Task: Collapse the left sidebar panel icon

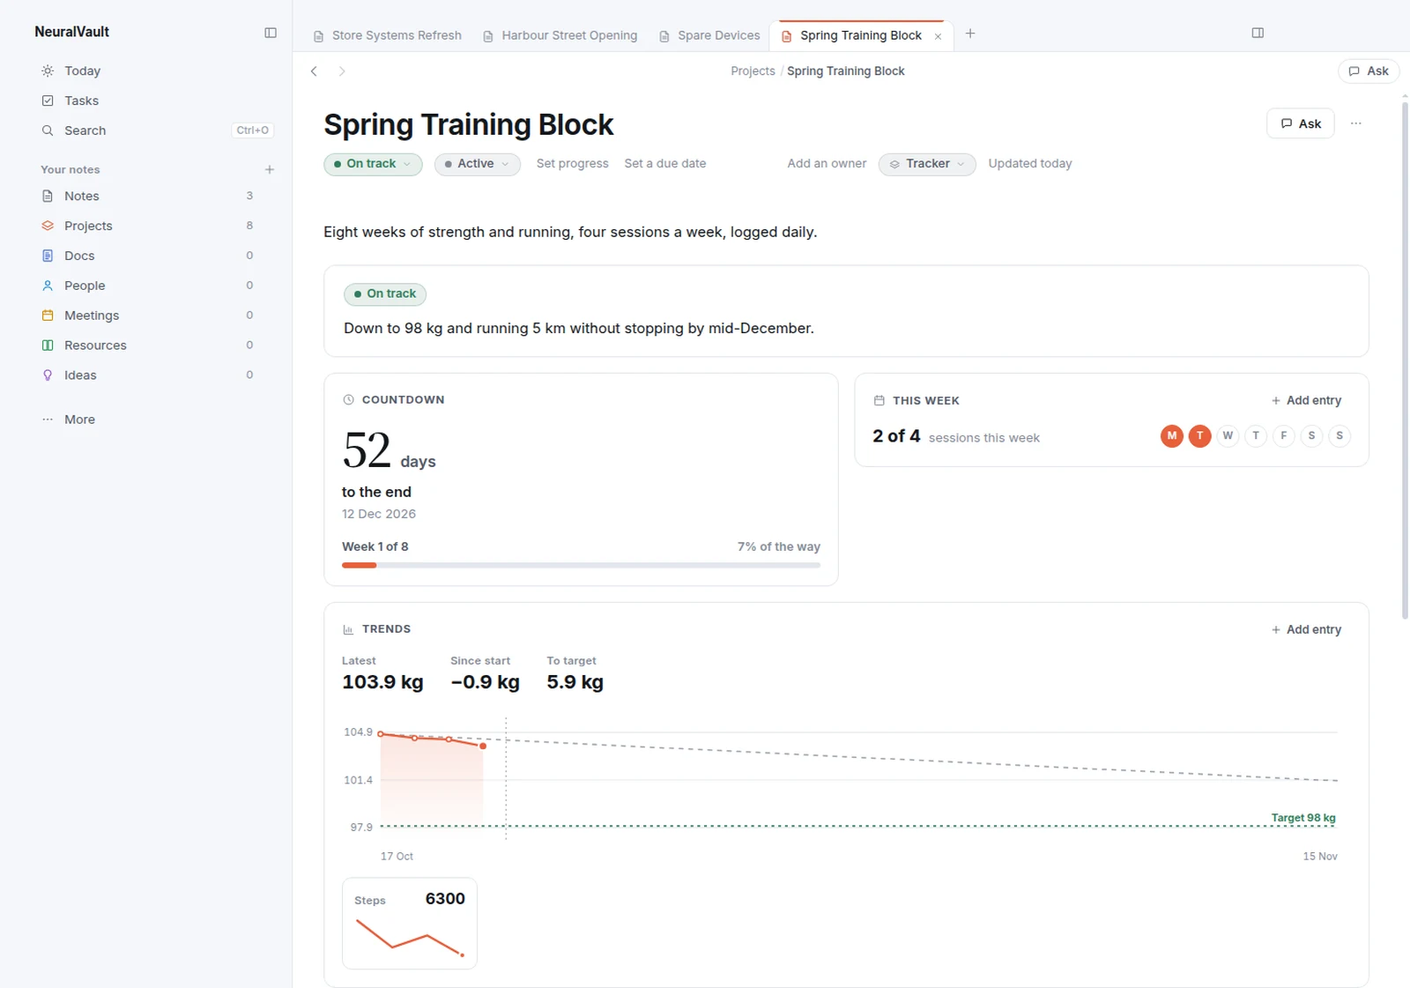Action: (271, 33)
